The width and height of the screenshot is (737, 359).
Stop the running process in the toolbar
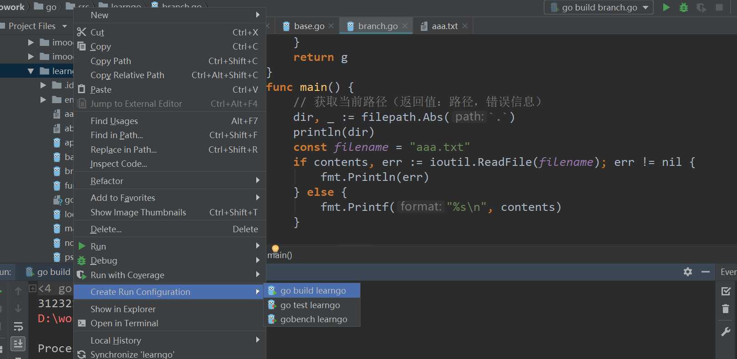(x=719, y=7)
